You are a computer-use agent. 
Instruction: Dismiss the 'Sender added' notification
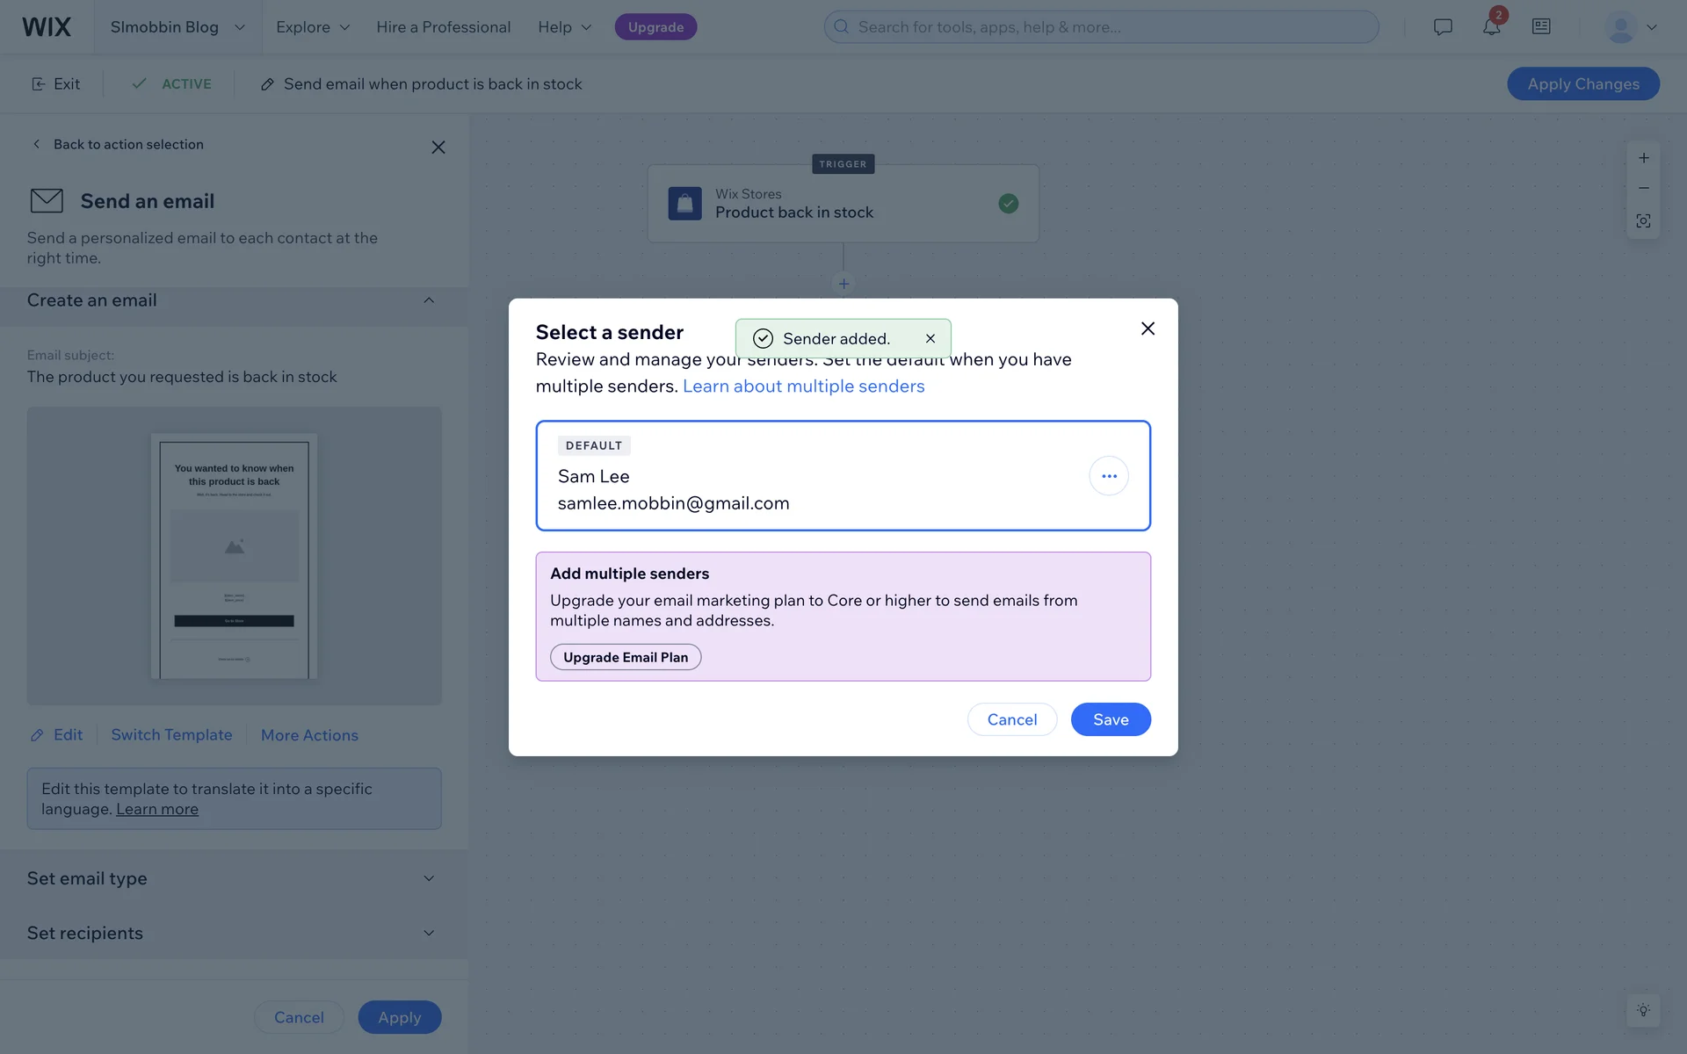930,338
